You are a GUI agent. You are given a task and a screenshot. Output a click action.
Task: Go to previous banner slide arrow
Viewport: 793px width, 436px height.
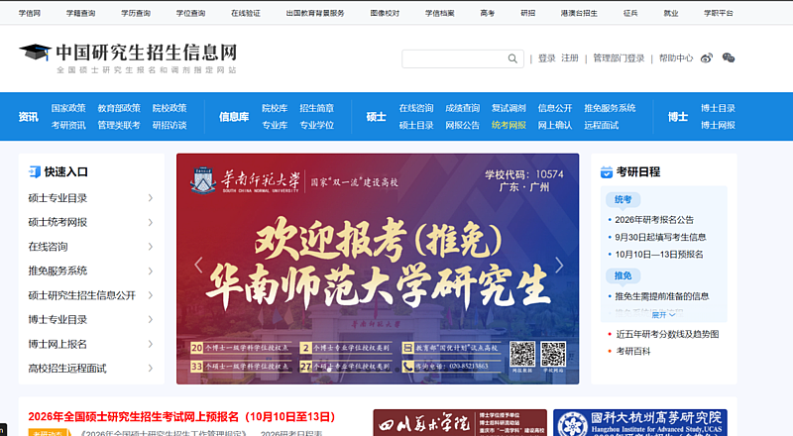pos(198,265)
